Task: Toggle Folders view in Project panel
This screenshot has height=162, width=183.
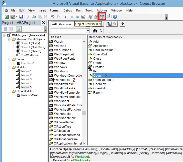Action: (18, 29)
